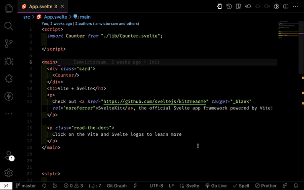Image resolution: width=304 pixels, height=190 pixels.
Task: Place cursor on line 1 <script> tag
Action: (x=52, y=29)
